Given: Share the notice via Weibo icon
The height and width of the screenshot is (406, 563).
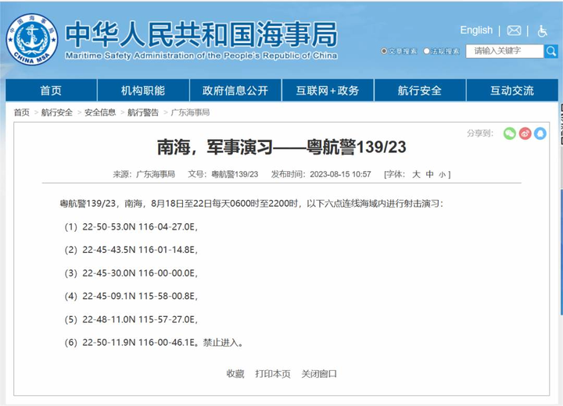Looking at the screenshot, I should pyautogui.click(x=525, y=134).
